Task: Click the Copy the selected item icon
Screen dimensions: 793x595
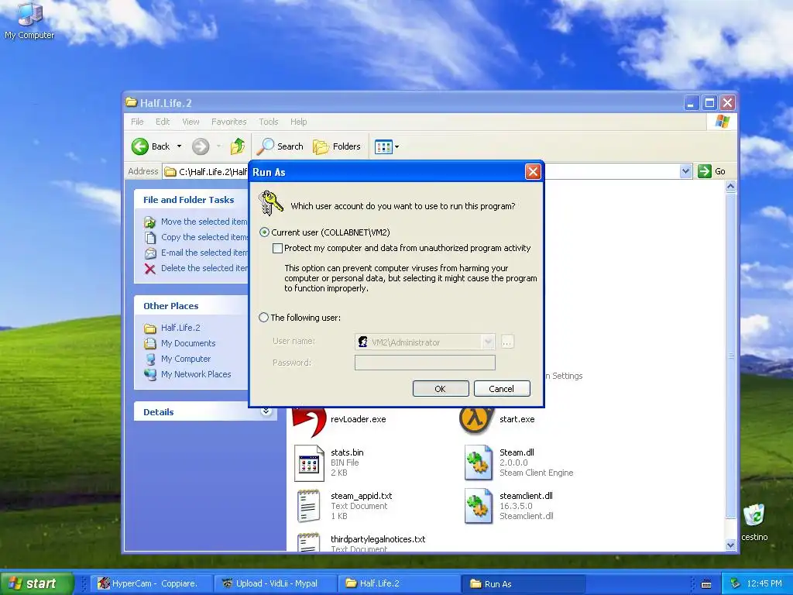Action: 149,237
